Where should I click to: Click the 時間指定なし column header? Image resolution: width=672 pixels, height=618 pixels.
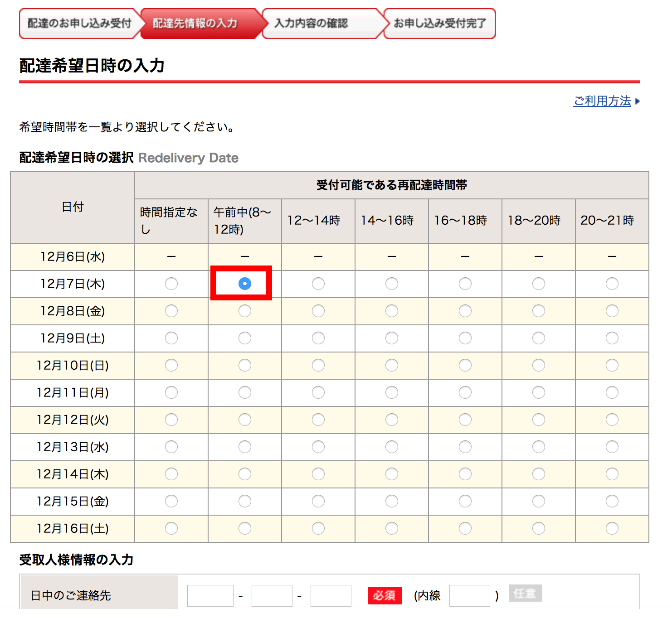pos(171,221)
